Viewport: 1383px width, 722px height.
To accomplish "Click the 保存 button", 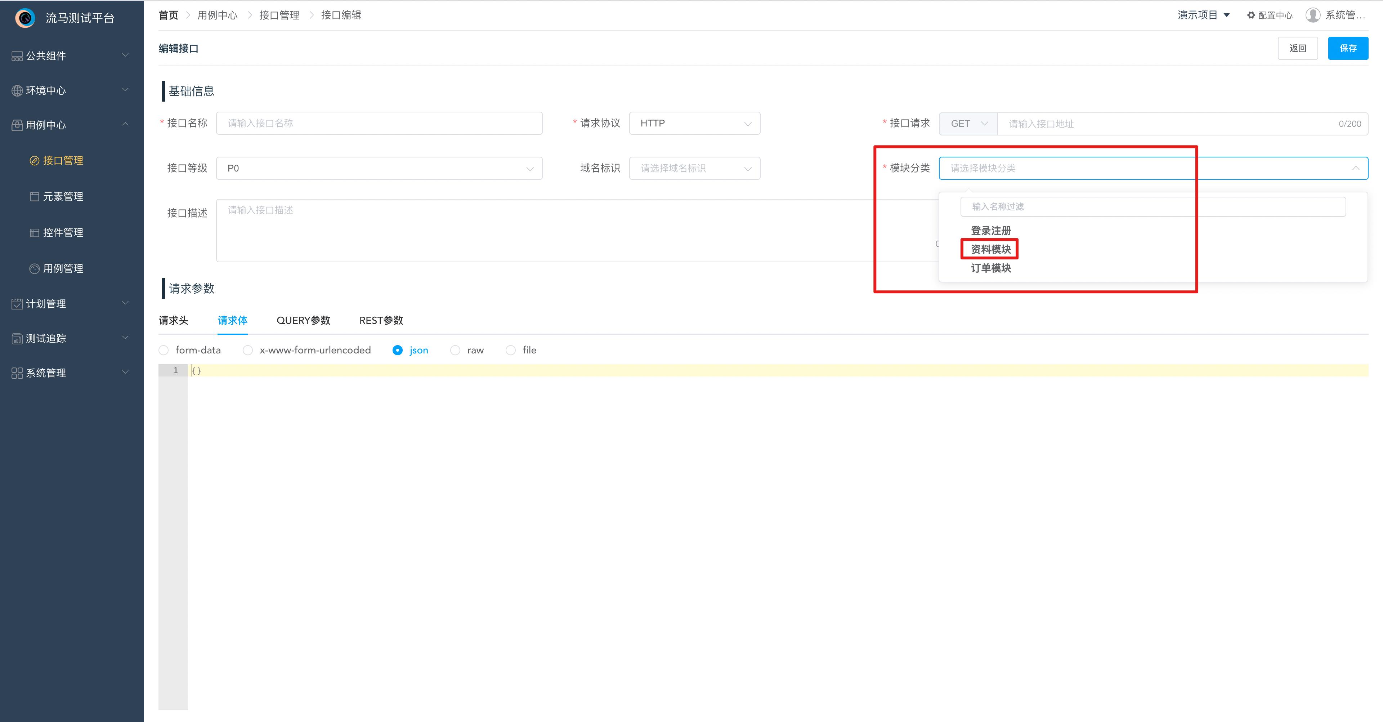I will pyautogui.click(x=1348, y=48).
